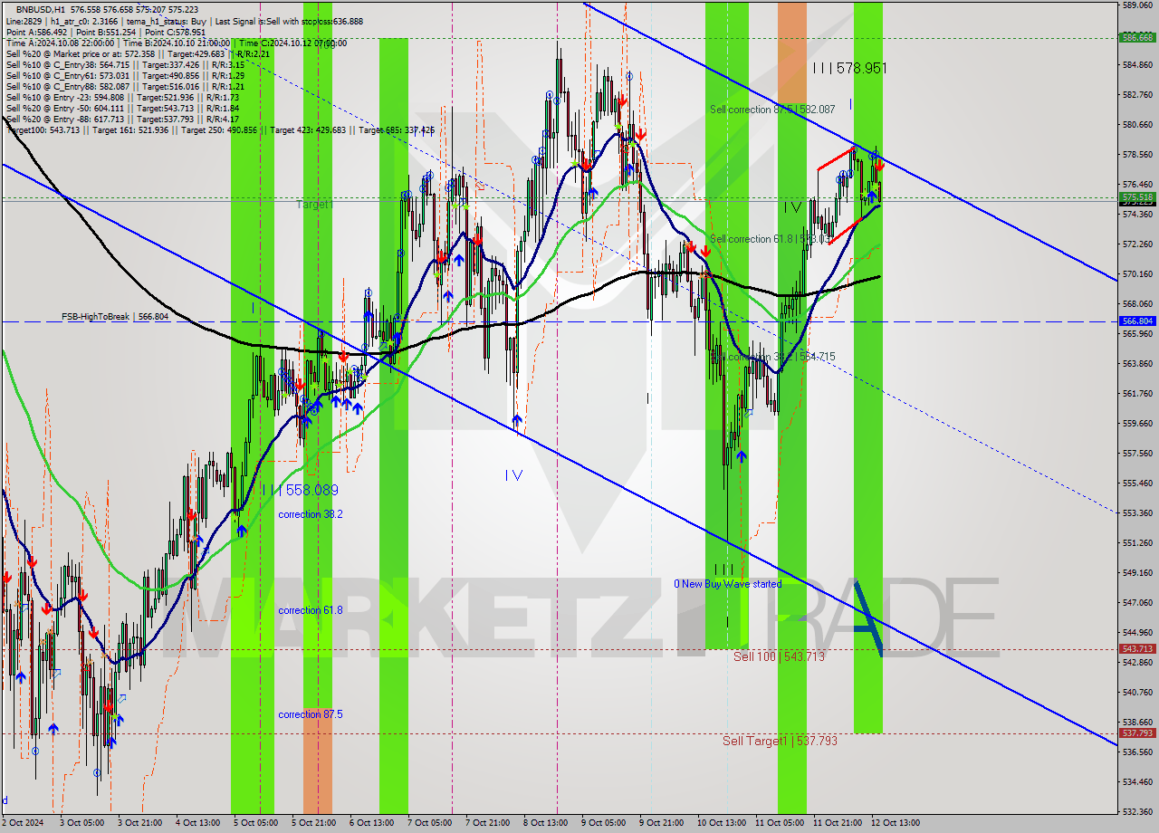
Task: Click the 3 Oct 05:00 time label
Action: pyautogui.click(x=81, y=823)
